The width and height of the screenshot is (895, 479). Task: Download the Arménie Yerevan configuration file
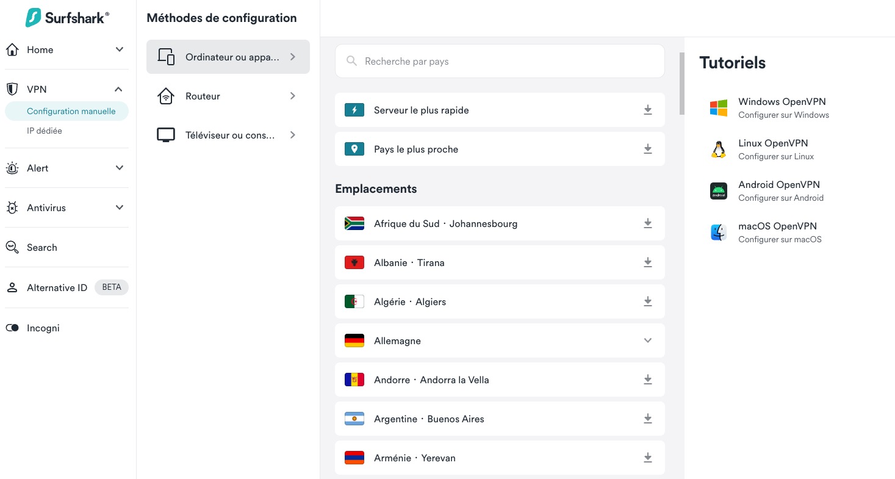point(648,458)
